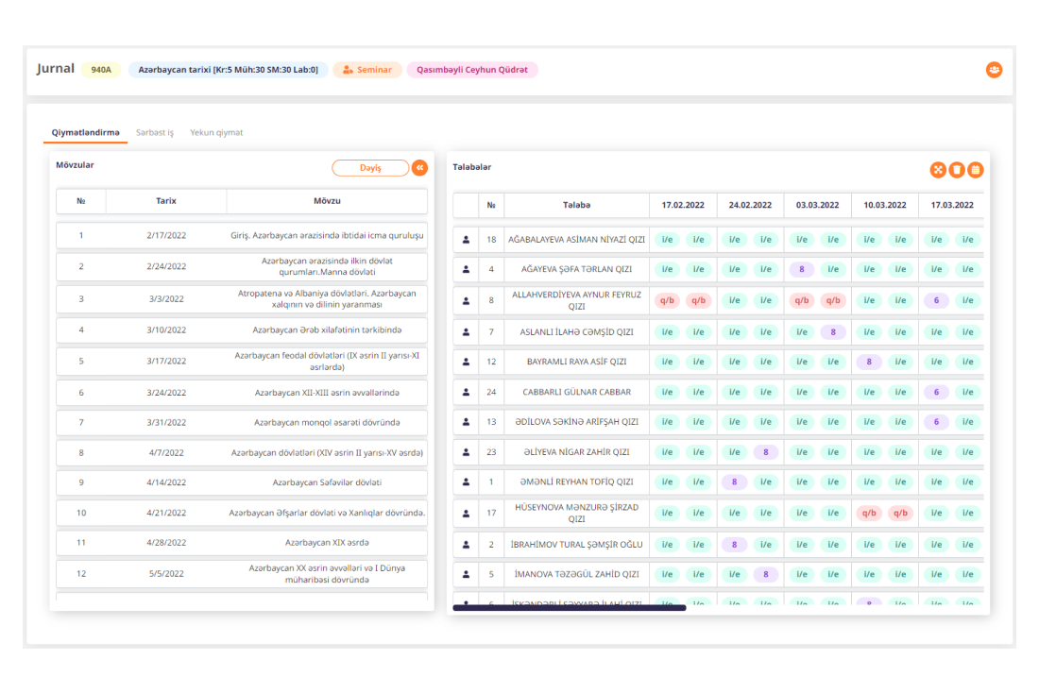Select topic row 7 Azərbaycan monqol əsarəti dövründə

click(x=241, y=422)
